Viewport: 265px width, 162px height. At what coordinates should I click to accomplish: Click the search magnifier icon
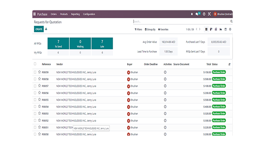pos(231,21)
